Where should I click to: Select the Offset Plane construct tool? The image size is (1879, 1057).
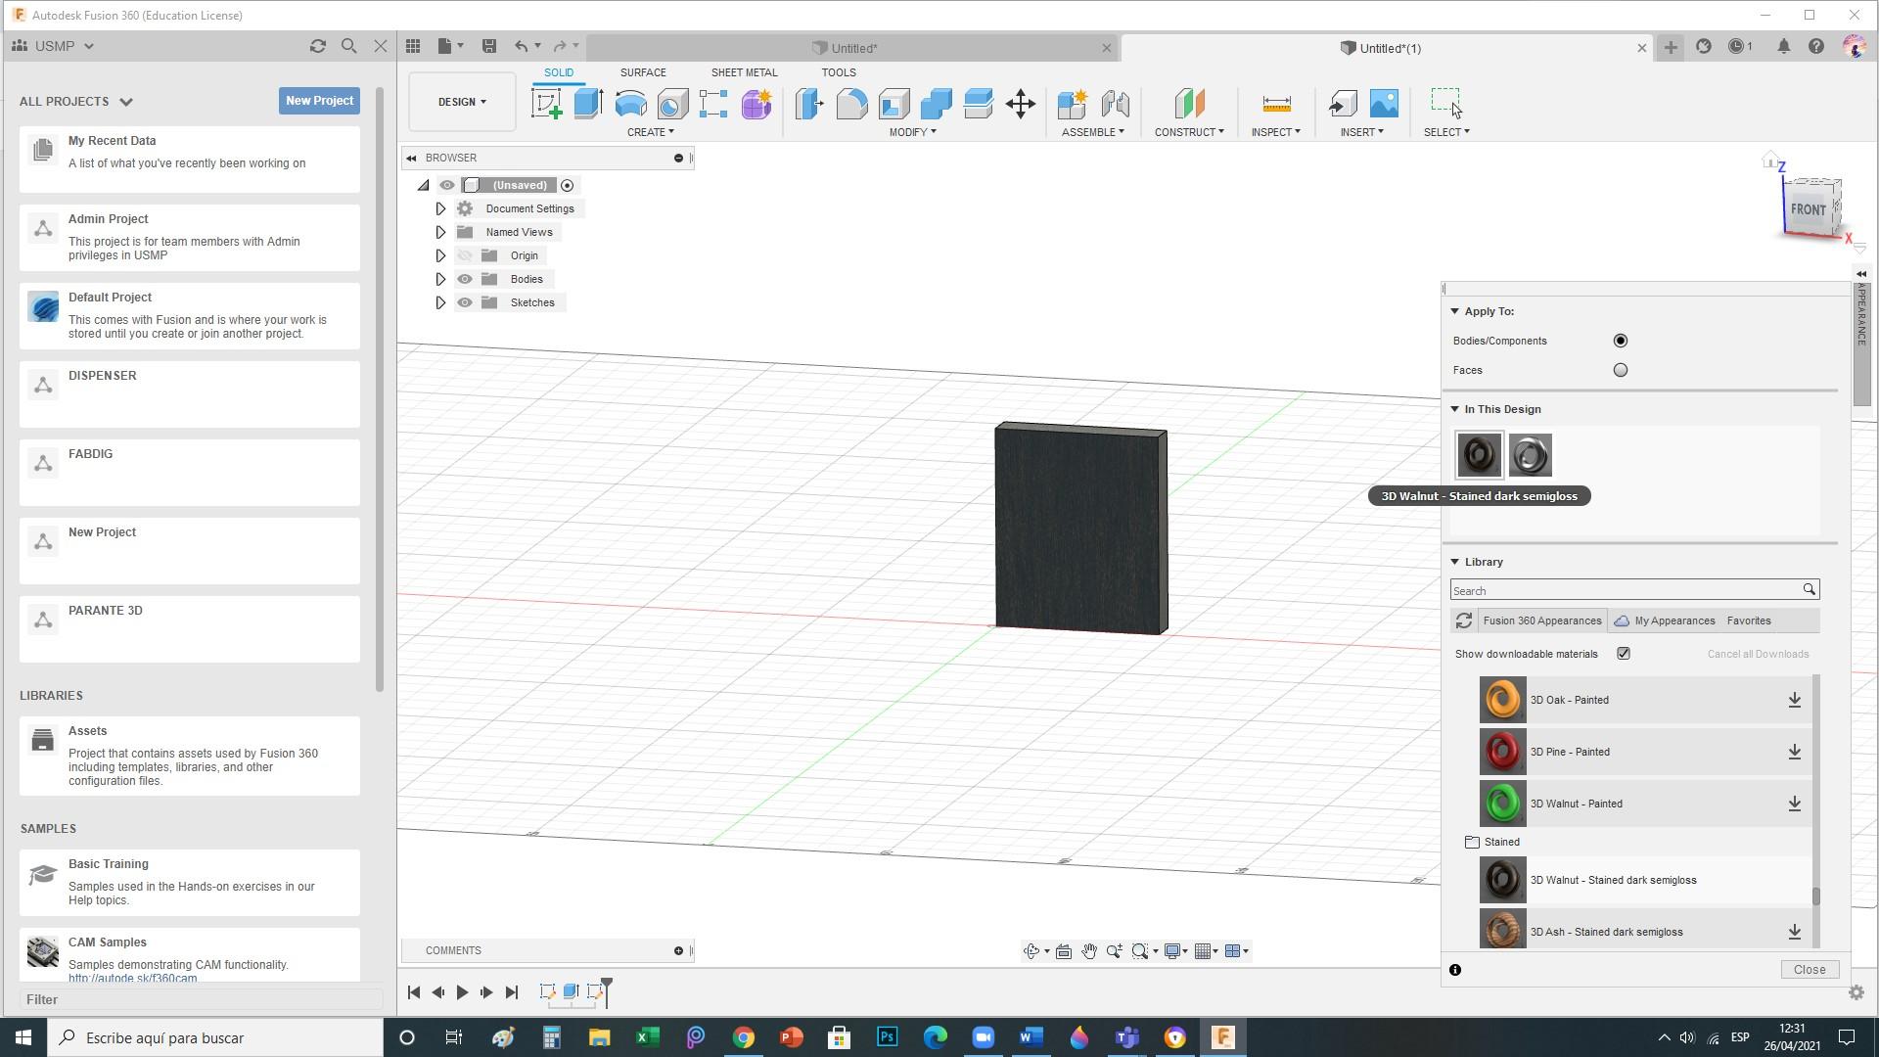pyautogui.click(x=1189, y=104)
